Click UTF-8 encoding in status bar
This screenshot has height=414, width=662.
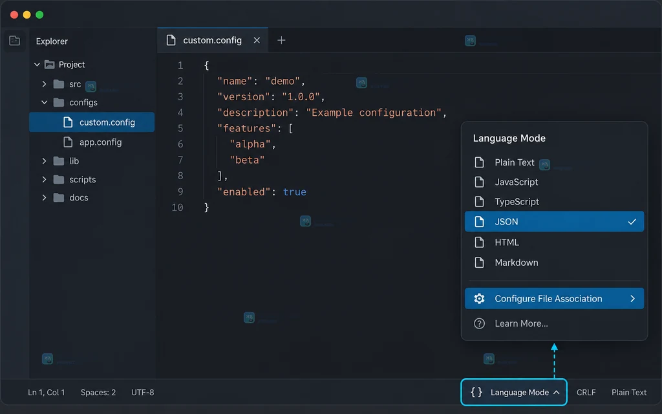143,393
